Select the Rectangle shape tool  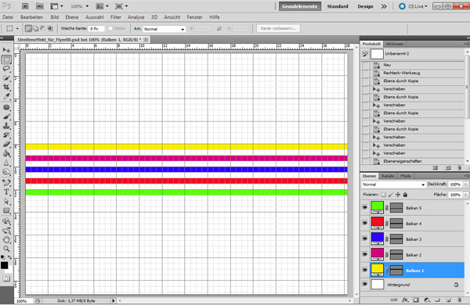click(x=6, y=210)
